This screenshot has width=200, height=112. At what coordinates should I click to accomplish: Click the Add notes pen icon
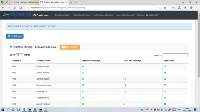pyautogui.click(x=179, y=8)
